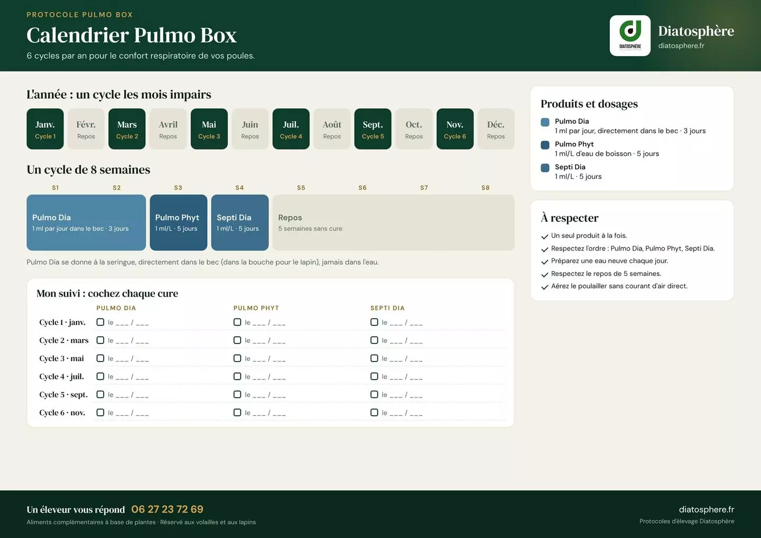The image size is (761, 538).
Task: Click the checkmark beside 'Préparez une eau neuve chaque jour.'
Action: 544,262
